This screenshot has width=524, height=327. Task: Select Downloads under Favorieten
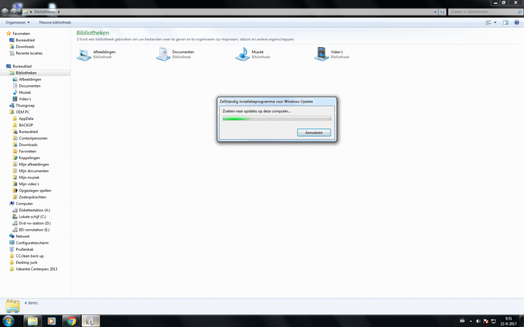point(25,47)
